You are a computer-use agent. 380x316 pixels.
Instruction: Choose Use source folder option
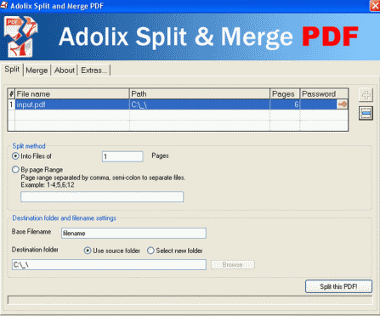tap(88, 251)
